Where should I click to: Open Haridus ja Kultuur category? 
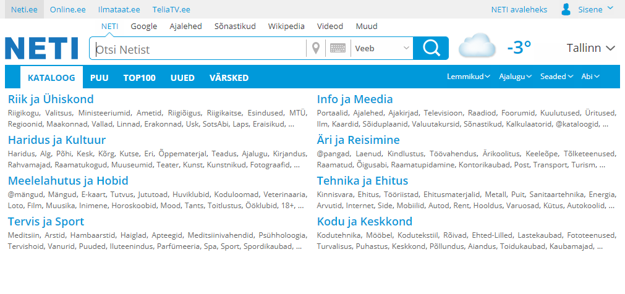57,140
